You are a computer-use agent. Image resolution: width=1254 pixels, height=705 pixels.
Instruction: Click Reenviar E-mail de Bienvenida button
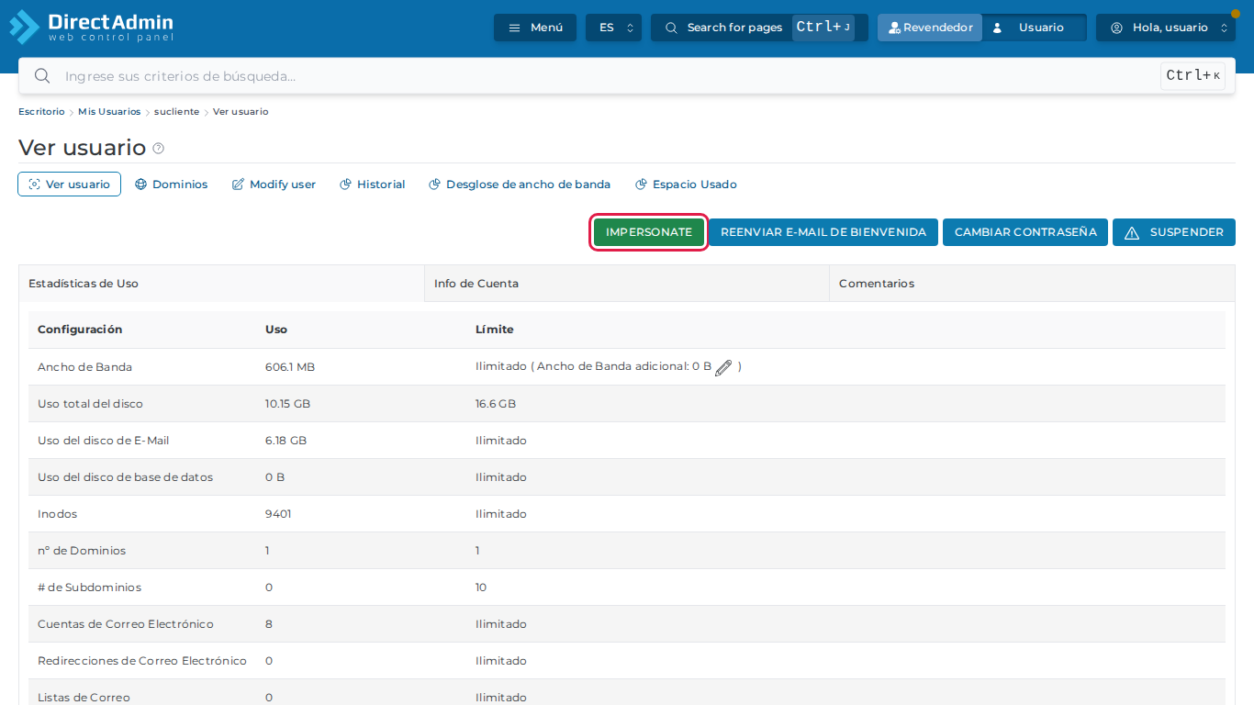click(x=823, y=232)
